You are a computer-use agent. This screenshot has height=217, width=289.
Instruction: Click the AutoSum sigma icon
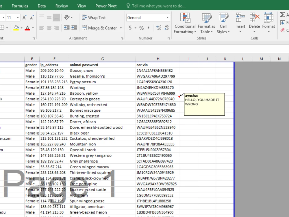pos(282,15)
